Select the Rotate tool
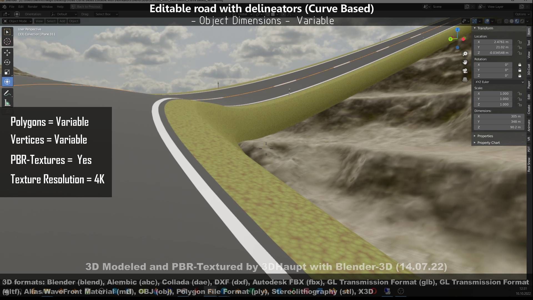533x300 pixels. (7, 62)
